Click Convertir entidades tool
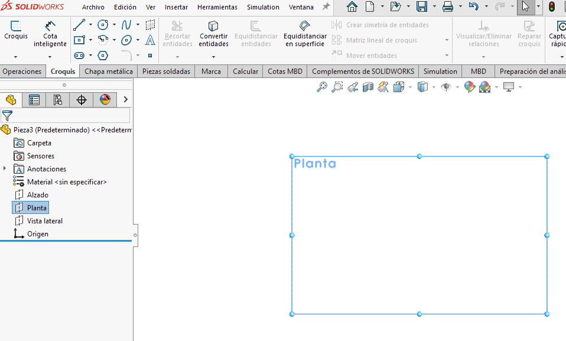Image resolution: width=566 pixels, height=341 pixels. point(213,34)
